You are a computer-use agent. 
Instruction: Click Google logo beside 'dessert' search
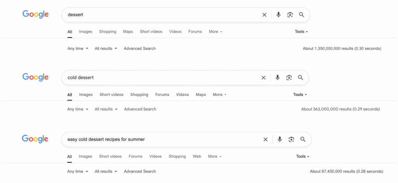click(35, 14)
